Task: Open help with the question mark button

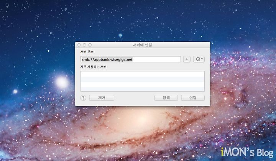Action: (x=83, y=98)
